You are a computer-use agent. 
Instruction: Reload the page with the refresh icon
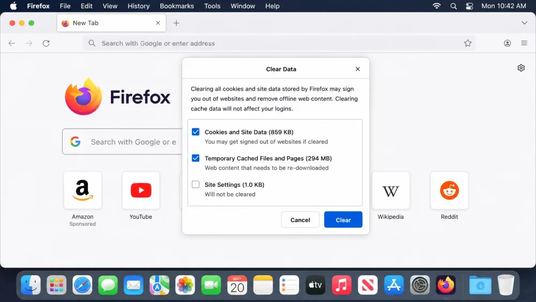click(x=46, y=43)
